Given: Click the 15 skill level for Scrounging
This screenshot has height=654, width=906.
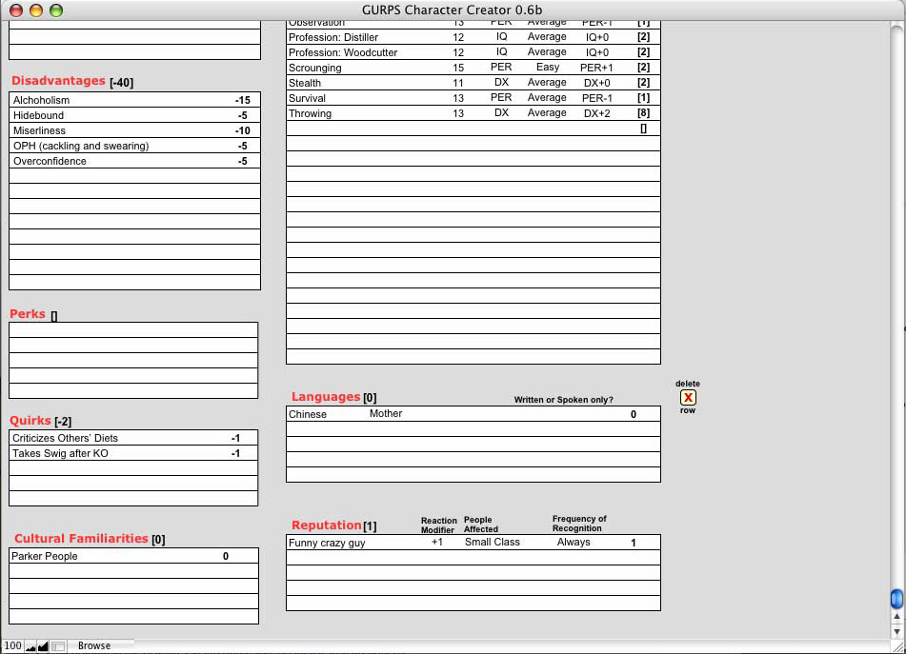Looking at the screenshot, I should point(458,68).
